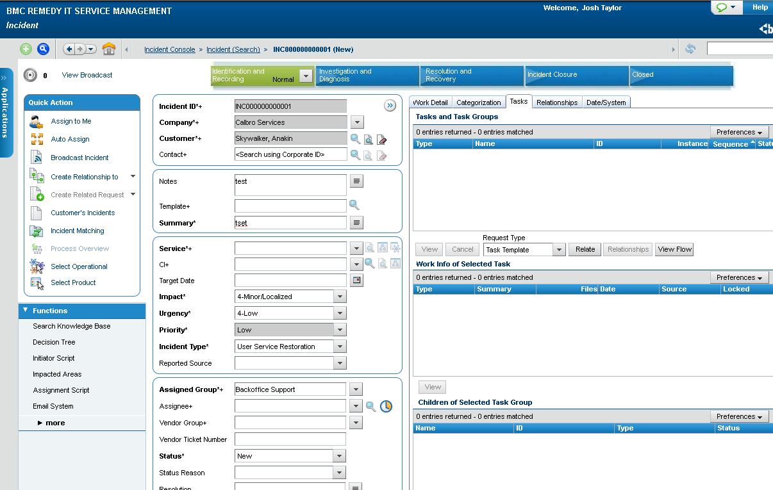This screenshot has height=490, width=773.
Task: Click the Assign to Me person icon
Action: (37, 121)
